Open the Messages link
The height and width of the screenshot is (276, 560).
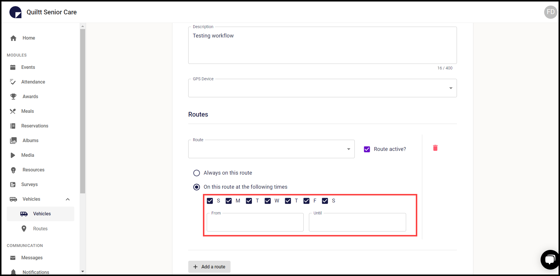point(32,258)
